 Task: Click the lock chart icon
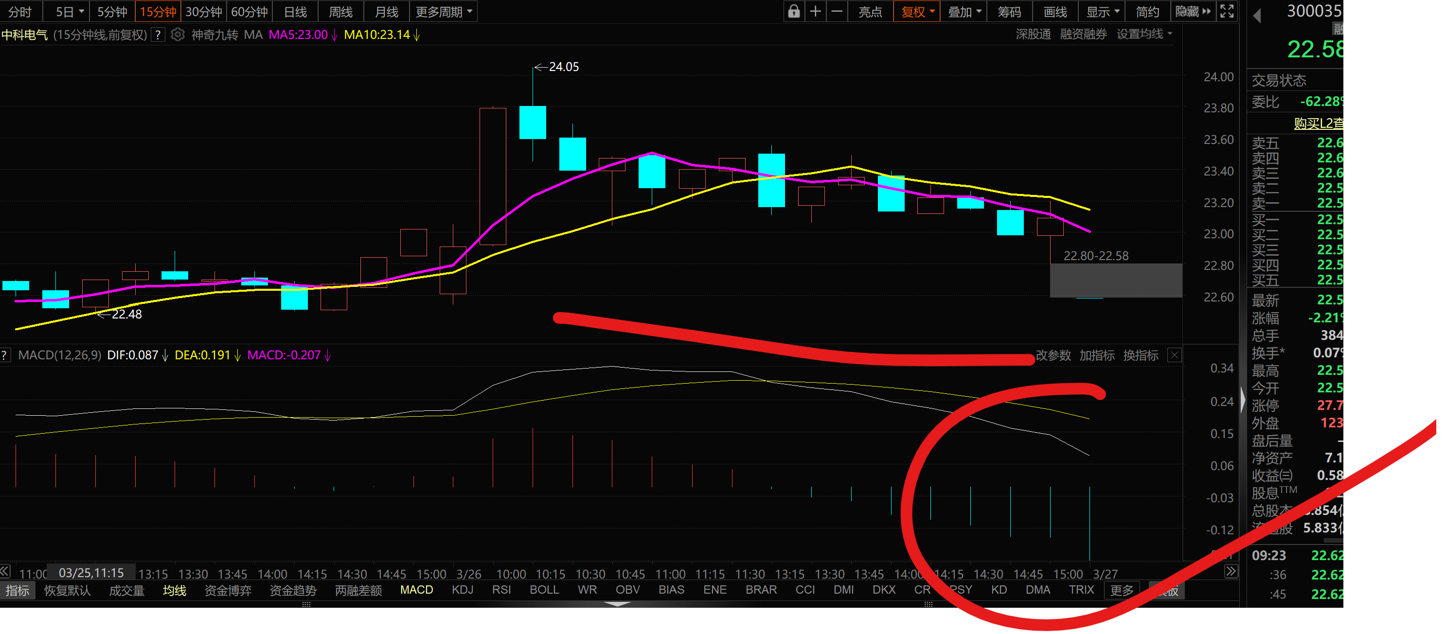click(x=793, y=11)
